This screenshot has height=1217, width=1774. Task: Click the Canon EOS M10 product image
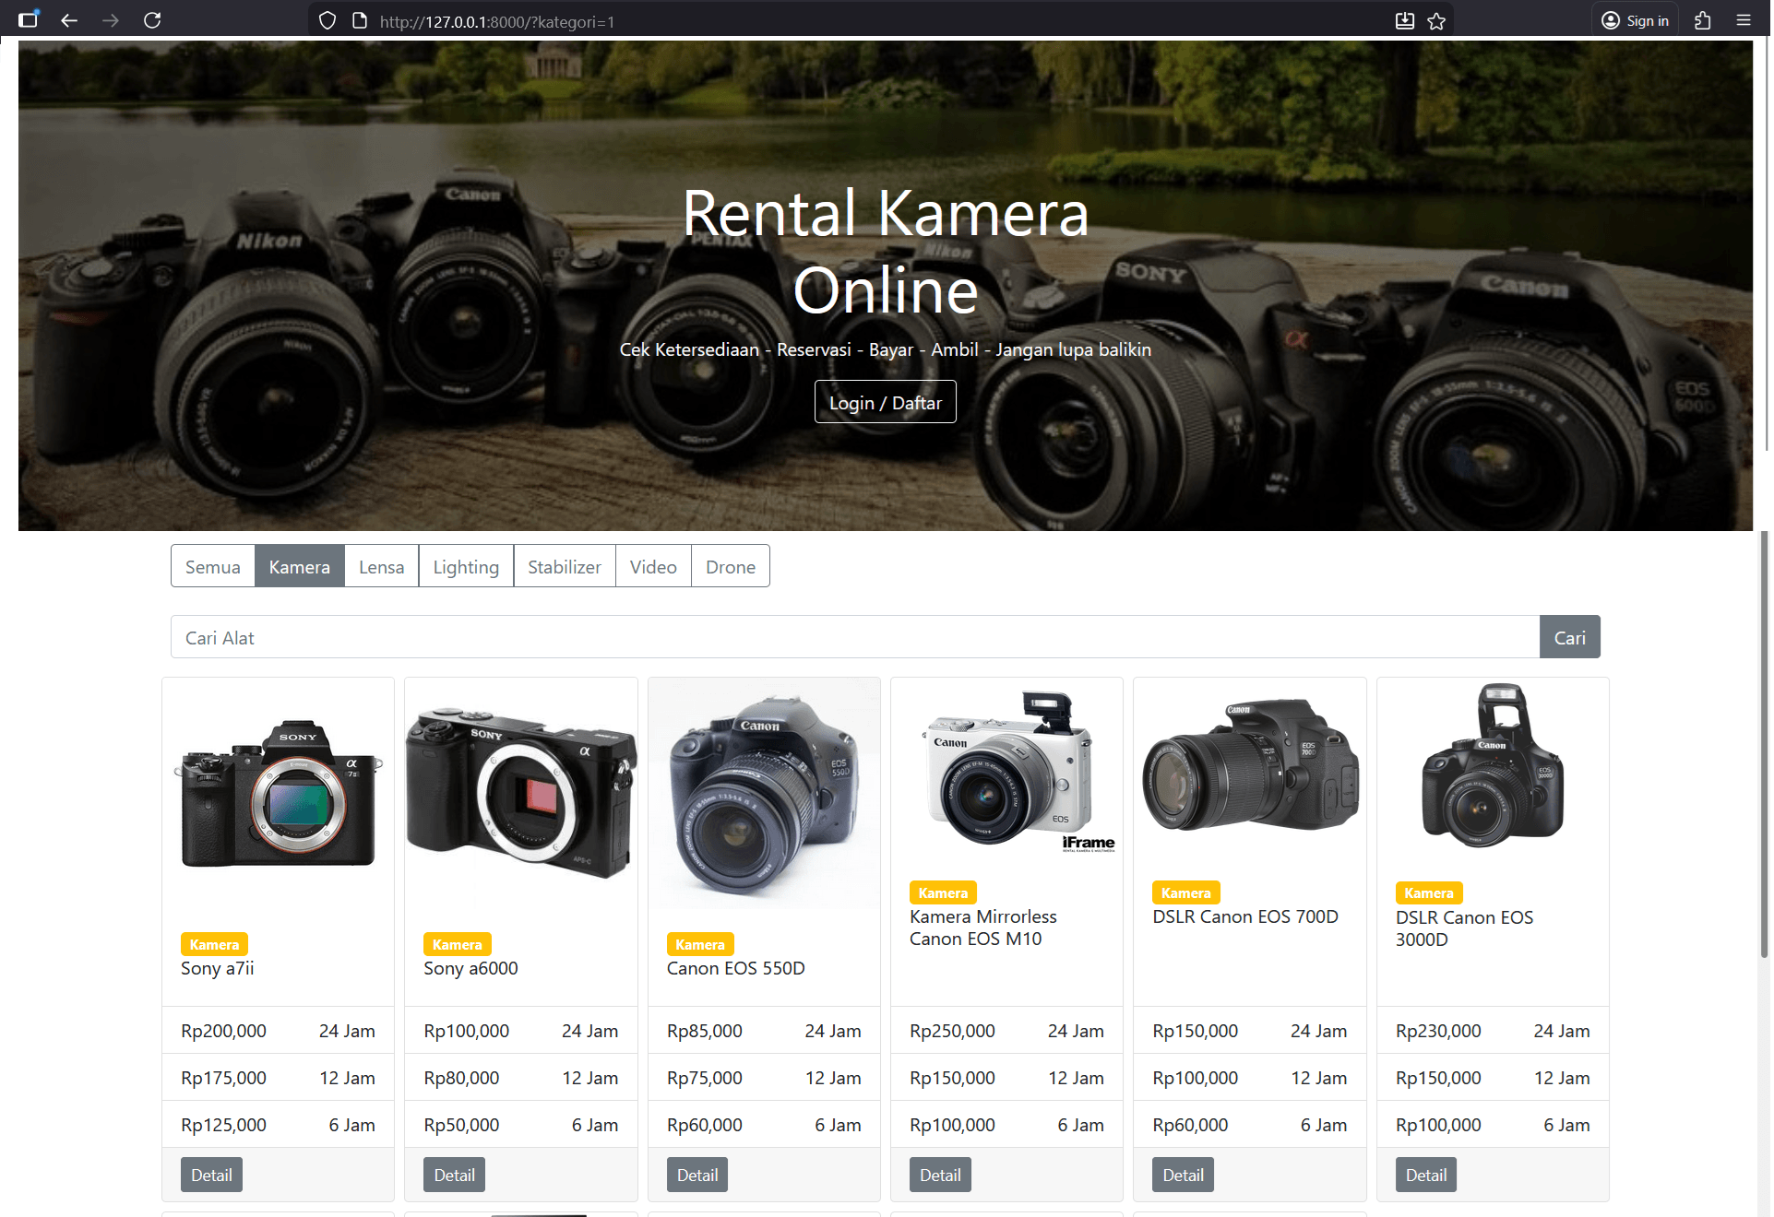1006,768
